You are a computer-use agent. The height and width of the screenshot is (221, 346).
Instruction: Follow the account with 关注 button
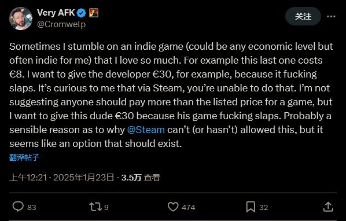click(303, 16)
